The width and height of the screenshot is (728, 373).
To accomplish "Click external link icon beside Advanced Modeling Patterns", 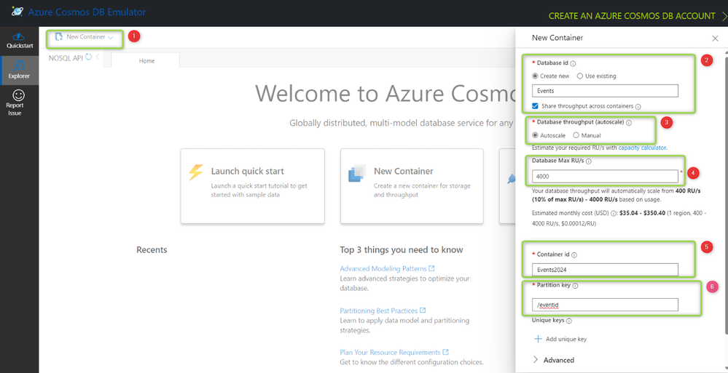I will coord(432,268).
